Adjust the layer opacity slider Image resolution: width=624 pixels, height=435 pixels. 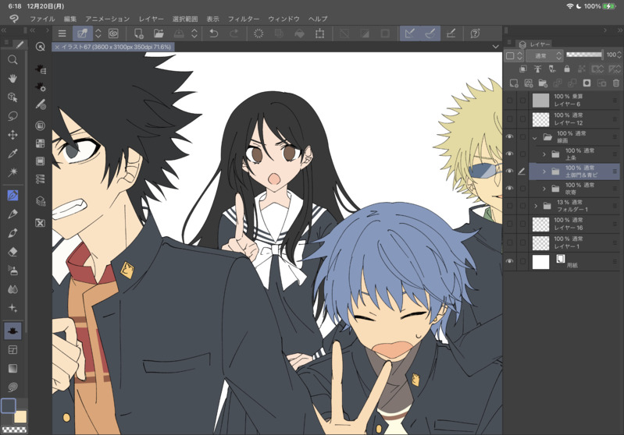584,55
